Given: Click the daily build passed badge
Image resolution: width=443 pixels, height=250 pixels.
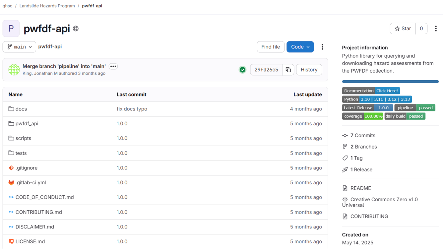Looking at the screenshot, I should (405, 116).
